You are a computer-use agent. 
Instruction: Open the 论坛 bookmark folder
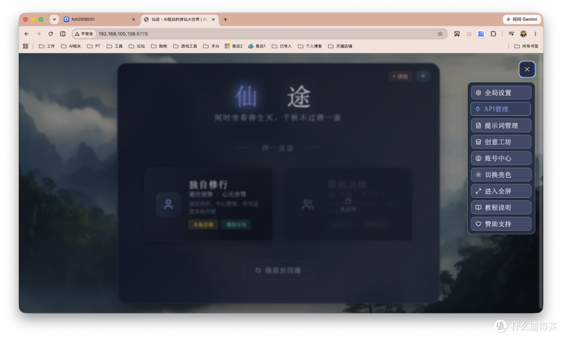(137, 46)
